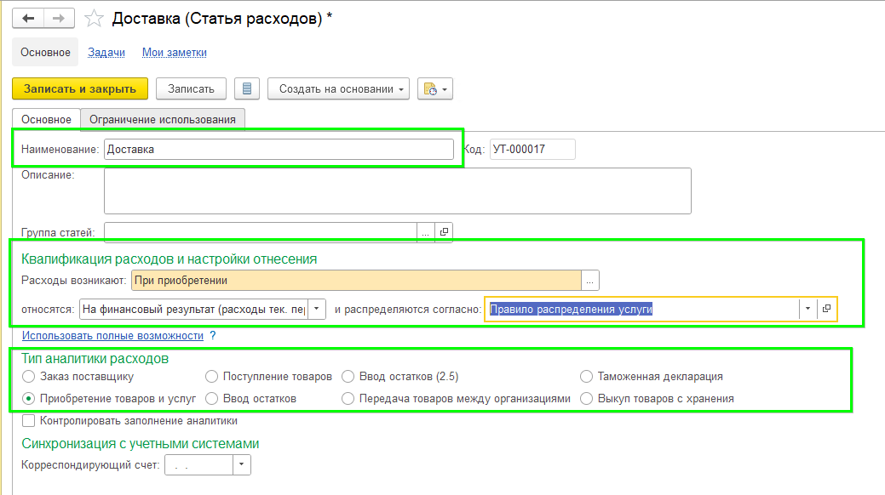Open the Задачи link

coord(106,53)
